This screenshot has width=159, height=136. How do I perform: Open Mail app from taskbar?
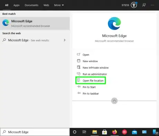tap(134, 132)
